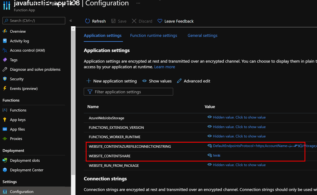Open the Activity log icon in sidebar
The width and height of the screenshot is (317, 195).
(5, 41)
